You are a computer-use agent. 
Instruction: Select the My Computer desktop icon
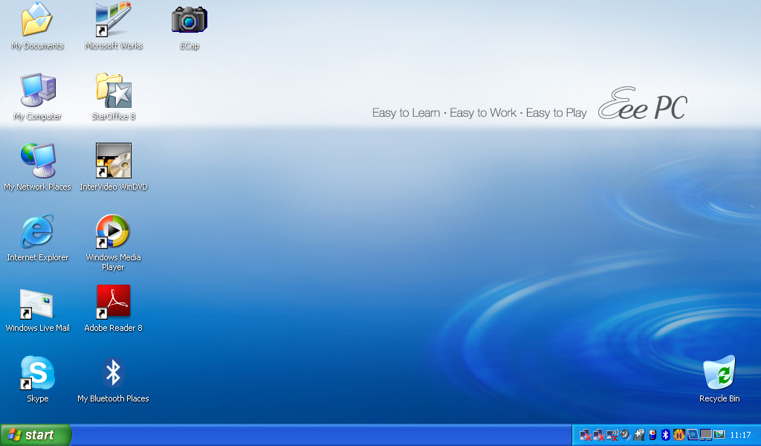(x=37, y=90)
